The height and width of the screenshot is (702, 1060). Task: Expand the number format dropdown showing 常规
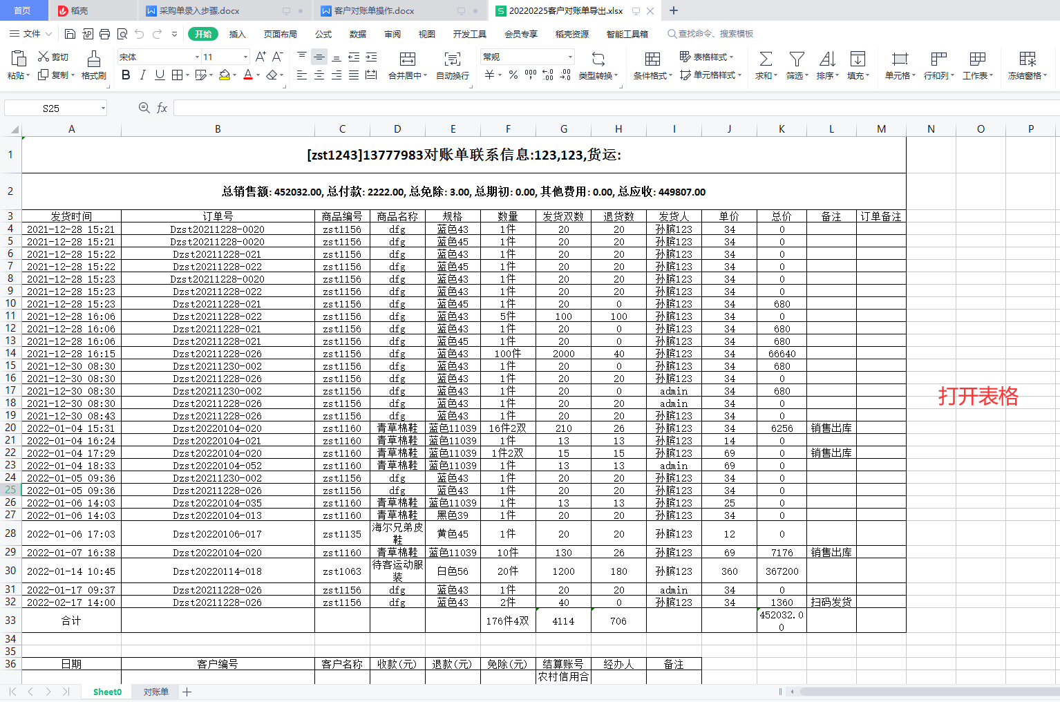point(570,57)
